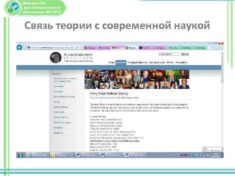Click the greyed Forward arrow button
The height and width of the screenshot is (176, 235).
pyautogui.click(x=25, y=48)
